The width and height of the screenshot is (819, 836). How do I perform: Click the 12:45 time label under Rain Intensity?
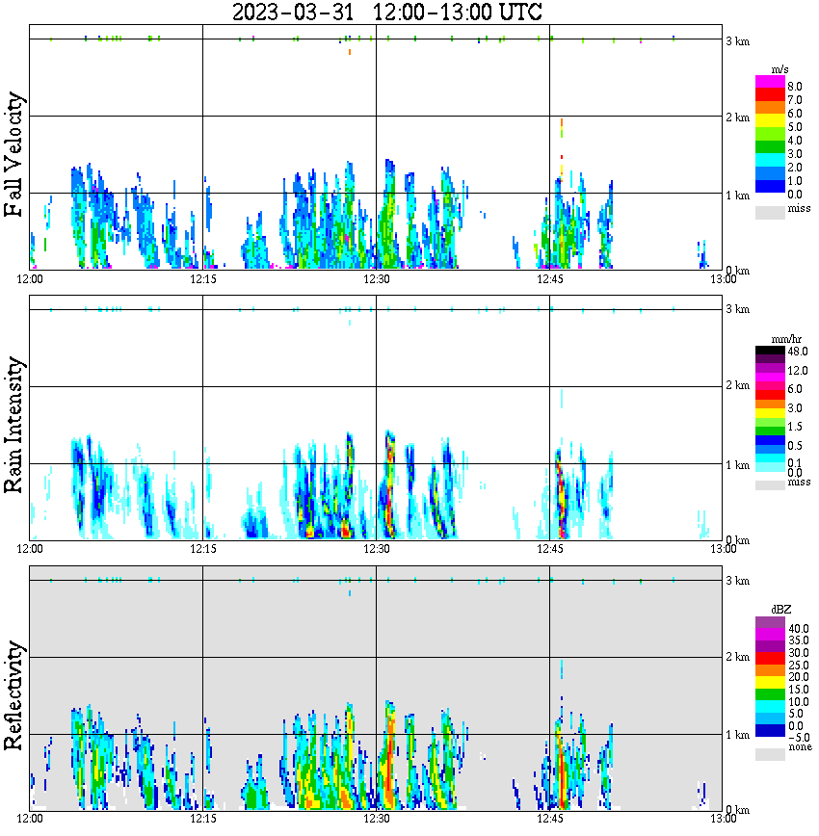(x=550, y=549)
